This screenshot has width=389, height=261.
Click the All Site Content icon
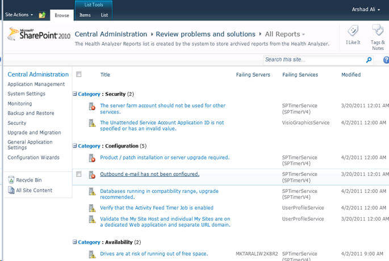tap(11, 190)
